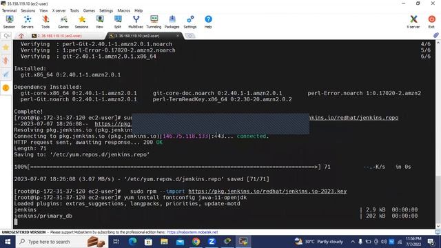Open the Session toolbar icon
Screen dimensions: 441x248
point(9,21)
